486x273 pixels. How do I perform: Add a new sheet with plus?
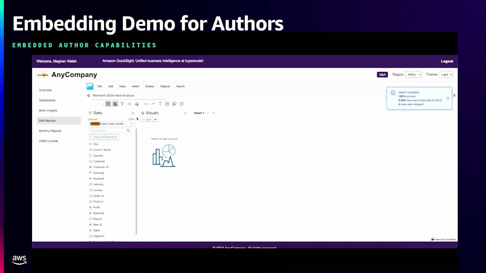(214, 113)
